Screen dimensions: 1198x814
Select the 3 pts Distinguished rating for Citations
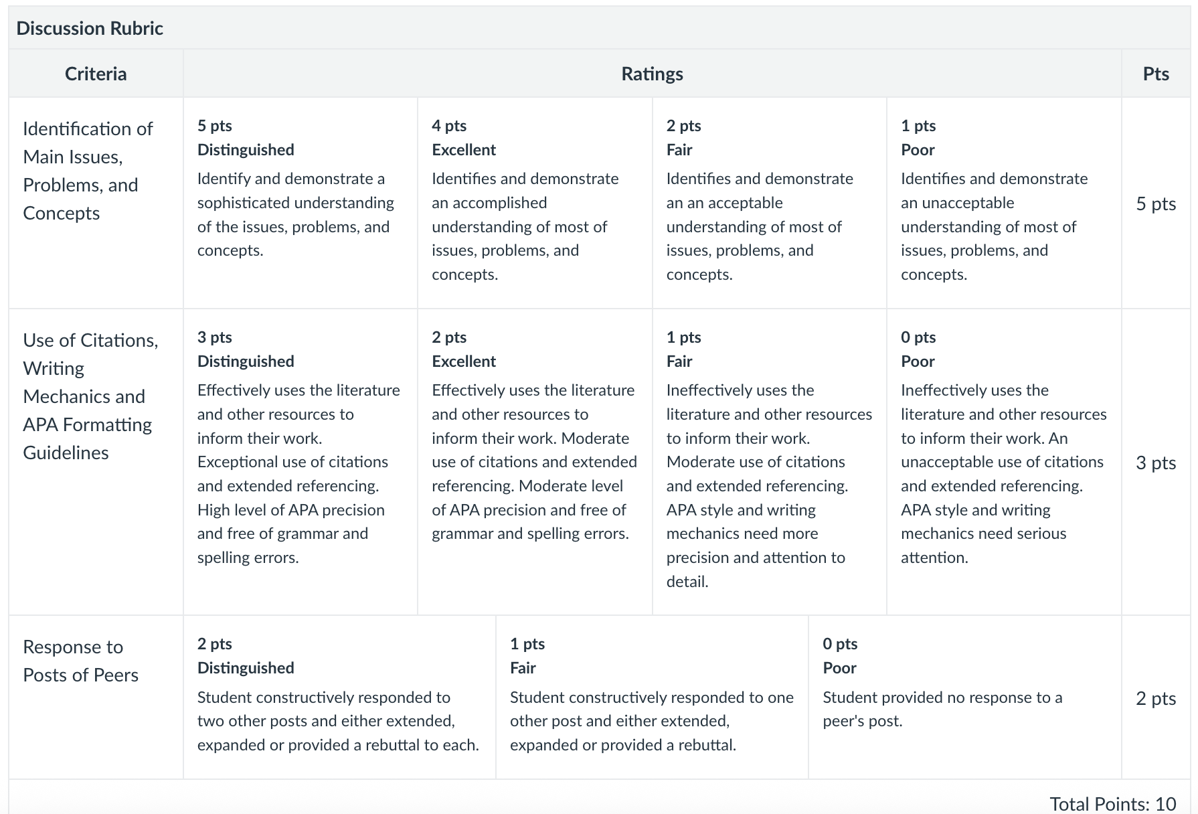click(x=301, y=462)
